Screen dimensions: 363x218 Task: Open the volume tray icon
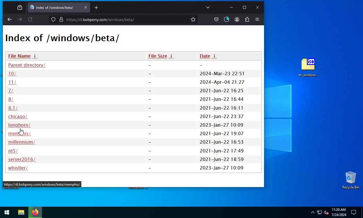(x=326, y=212)
